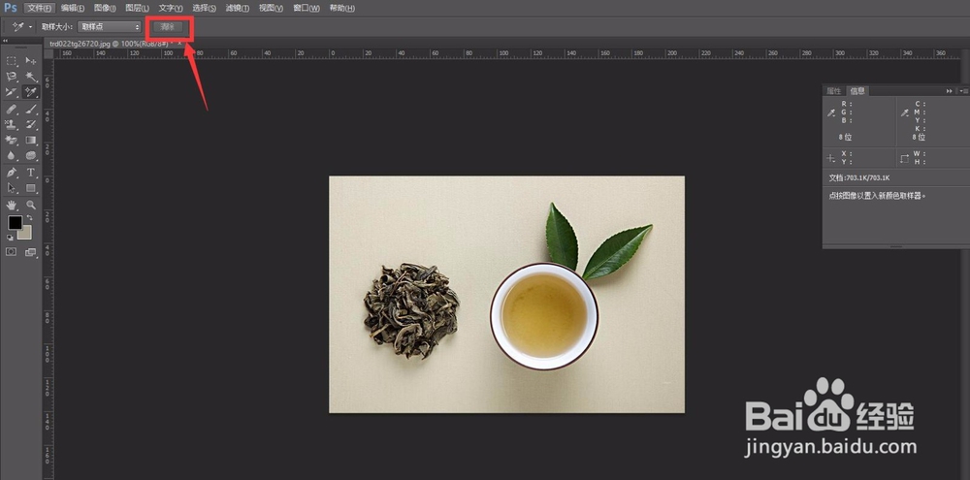Screen dimensions: 970x480
Task: Select the Blur tool
Action: [11, 155]
